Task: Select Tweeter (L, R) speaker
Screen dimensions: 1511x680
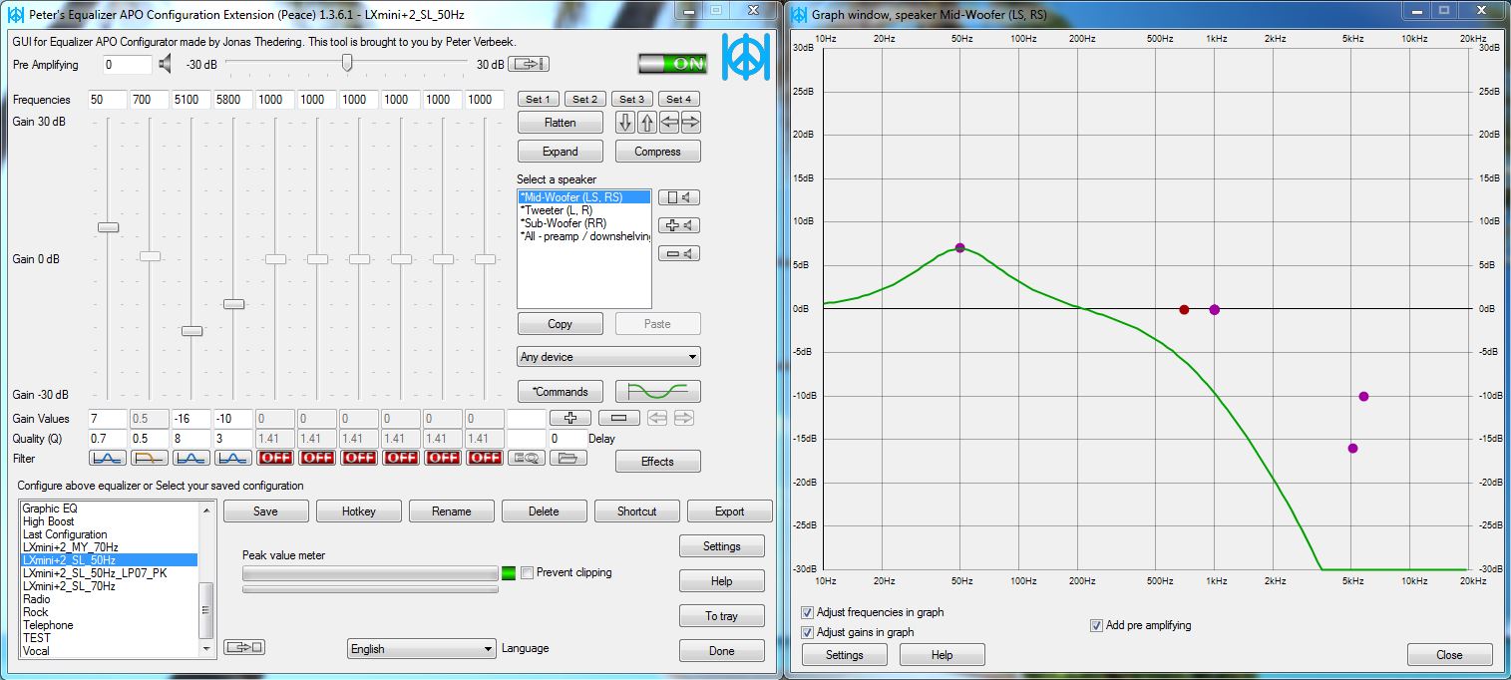Action: (583, 210)
